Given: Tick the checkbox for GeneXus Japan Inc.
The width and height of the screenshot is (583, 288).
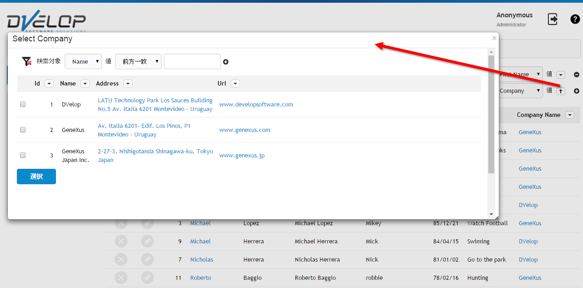Looking at the screenshot, I should point(23,156).
